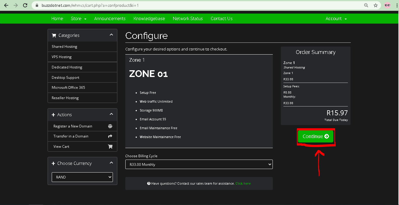Viewport: 399px width, 205px height.
Task: Collapse the Categories panel chevron
Action: click(x=111, y=35)
